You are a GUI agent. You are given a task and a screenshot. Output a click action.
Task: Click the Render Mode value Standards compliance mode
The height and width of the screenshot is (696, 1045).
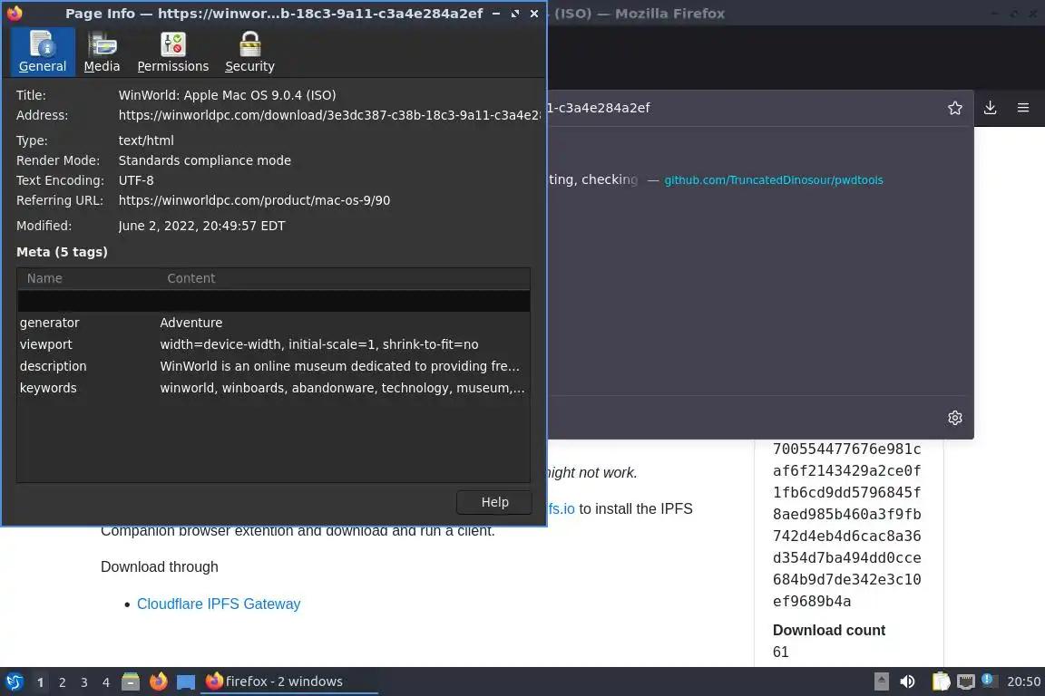pos(205,160)
